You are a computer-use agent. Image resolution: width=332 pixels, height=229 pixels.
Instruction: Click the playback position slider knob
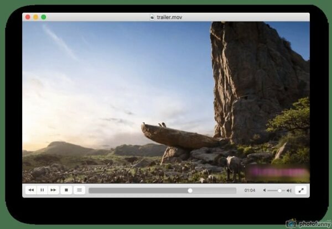coord(190,190)
